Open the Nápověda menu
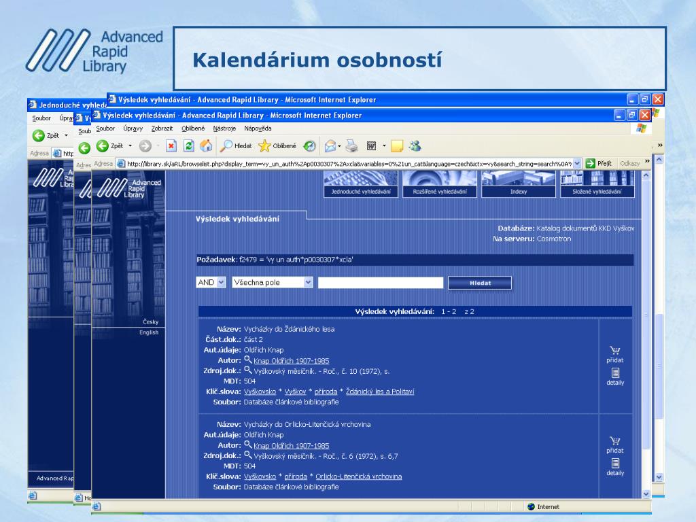Screen dimensions: 696x522 tap(258, 128)
